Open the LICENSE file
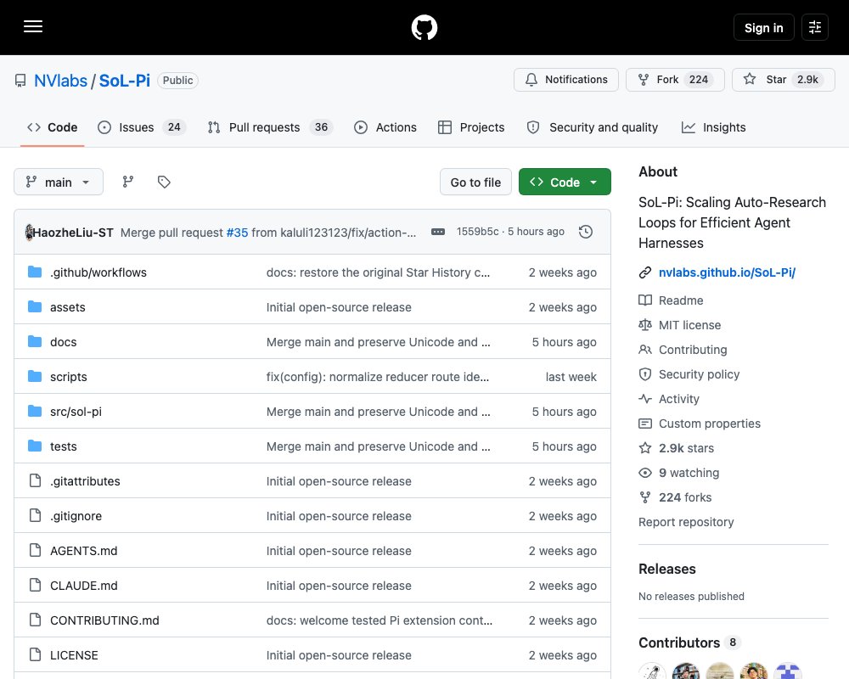 click(74, 655)
